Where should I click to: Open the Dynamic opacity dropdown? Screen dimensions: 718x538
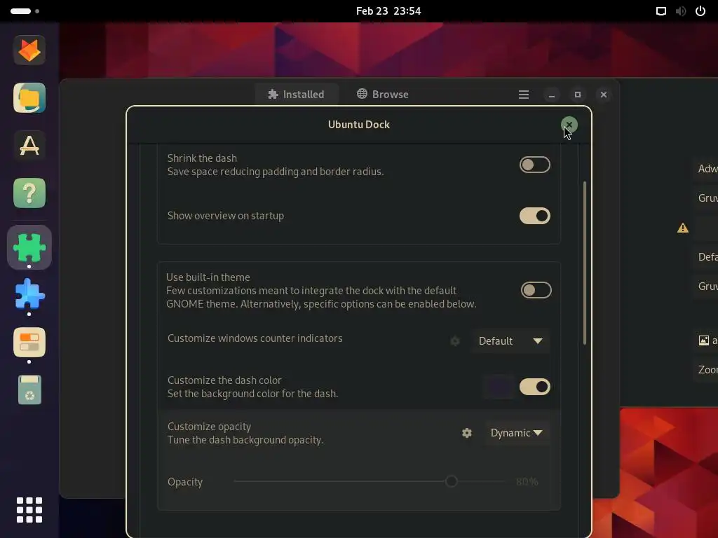pyautogui.click(x=517, y=433)
